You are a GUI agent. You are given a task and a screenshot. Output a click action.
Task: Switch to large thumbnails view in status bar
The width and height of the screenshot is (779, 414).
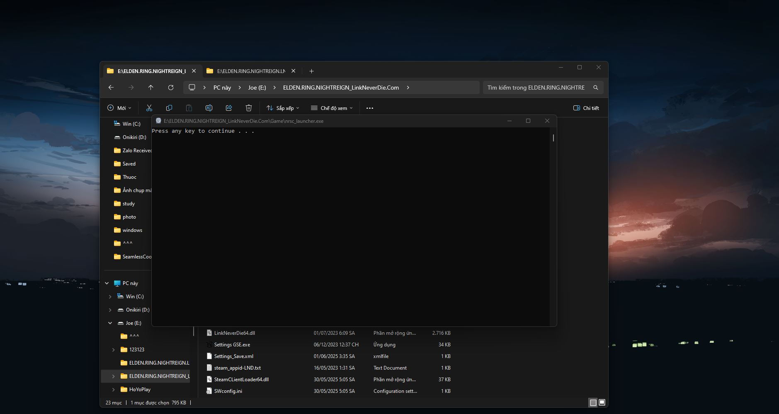click(602, 402)
